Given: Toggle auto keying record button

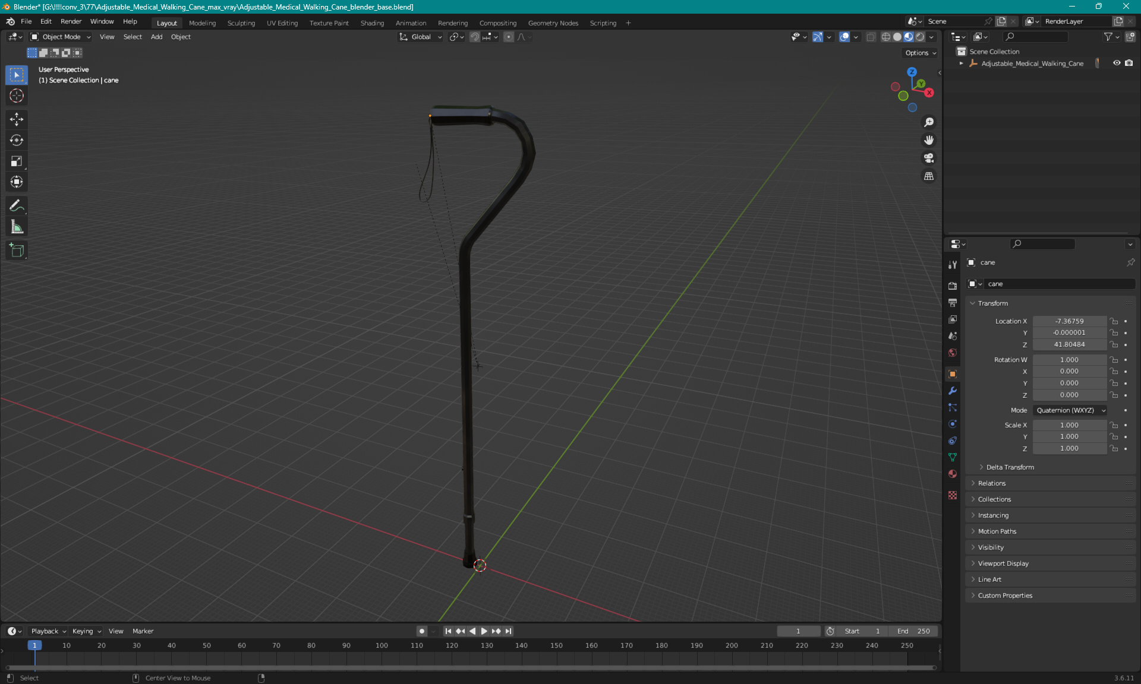Looking at the screenshot, I should pyautogui.click(x=422, y=631).
